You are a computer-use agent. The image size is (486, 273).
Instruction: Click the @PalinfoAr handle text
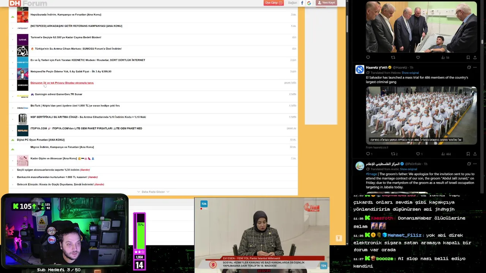[413, 164]
